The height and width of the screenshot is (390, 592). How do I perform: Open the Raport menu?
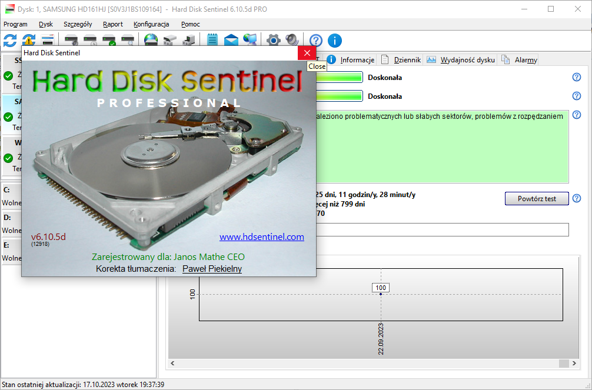point(113,24)
